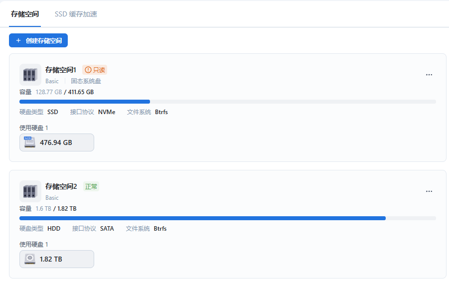Click the 476.94 GB disk chip
The width and height of the screenshot is (449, 281).
[57, 142]
